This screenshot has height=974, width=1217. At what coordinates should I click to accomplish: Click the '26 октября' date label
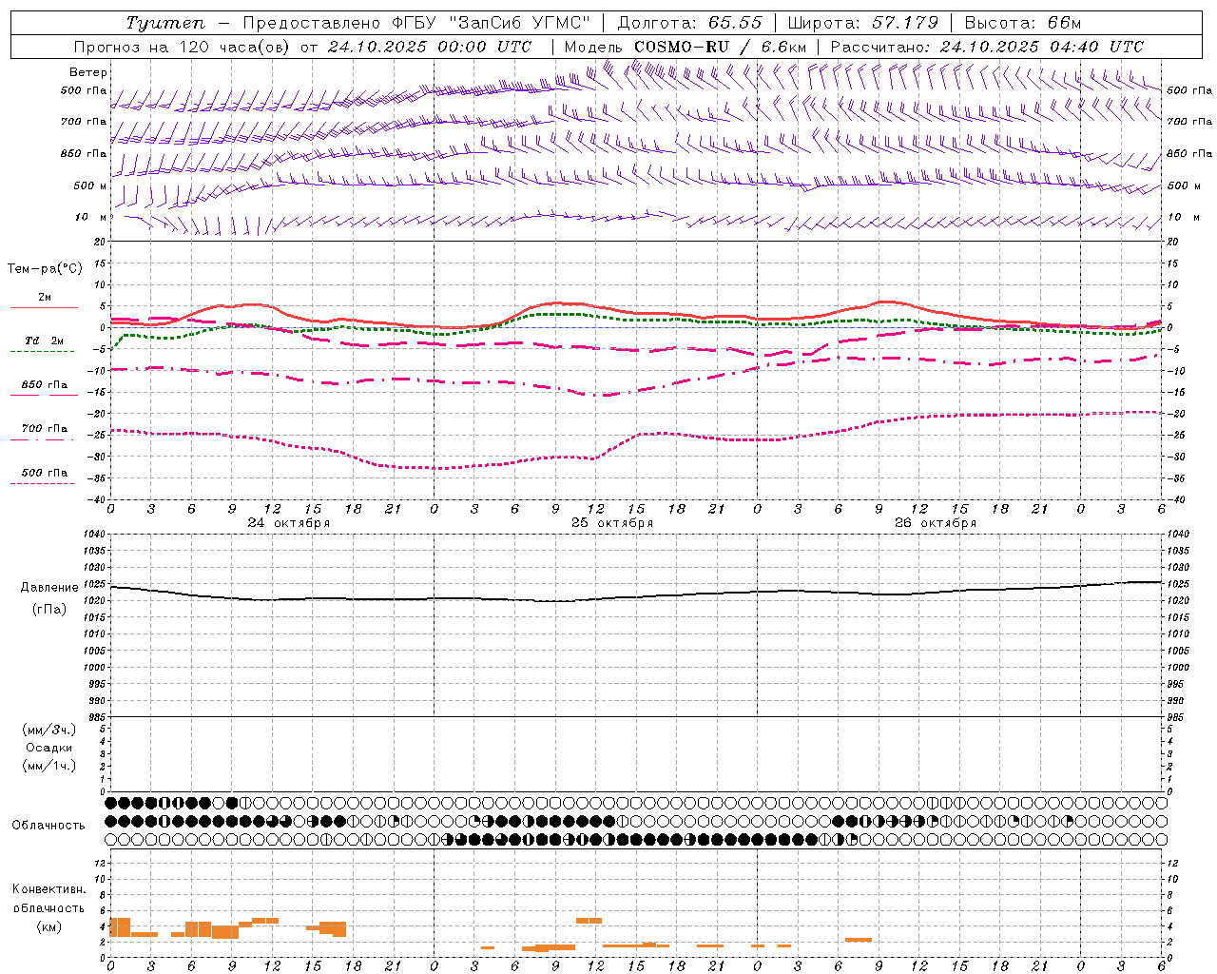pos(936,523)
